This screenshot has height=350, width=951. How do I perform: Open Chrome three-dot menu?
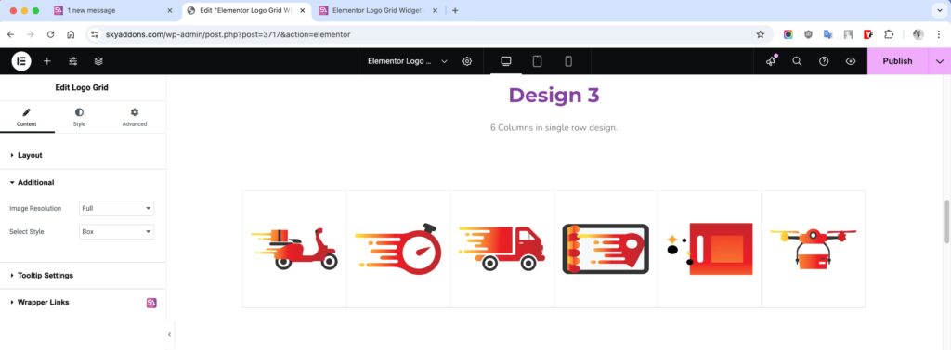tap(938, 34)
